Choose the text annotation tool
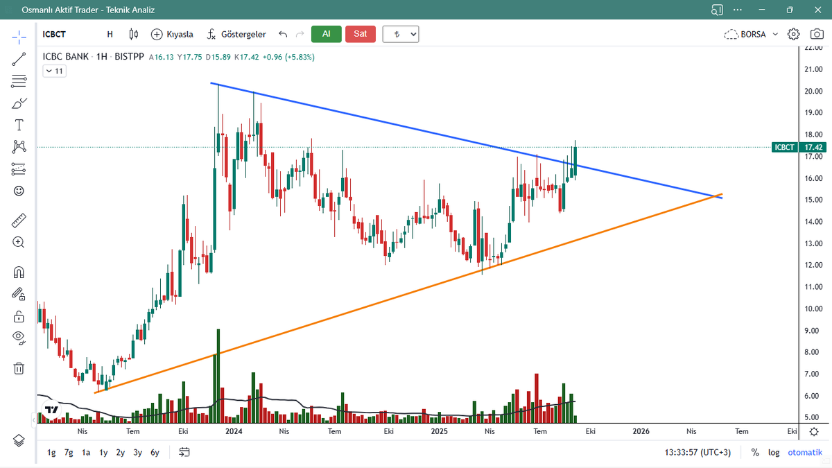 coord(19,125)
